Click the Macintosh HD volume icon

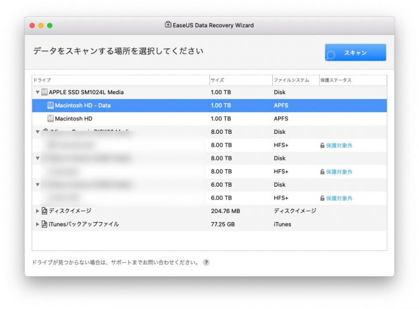tap(50, 118)
